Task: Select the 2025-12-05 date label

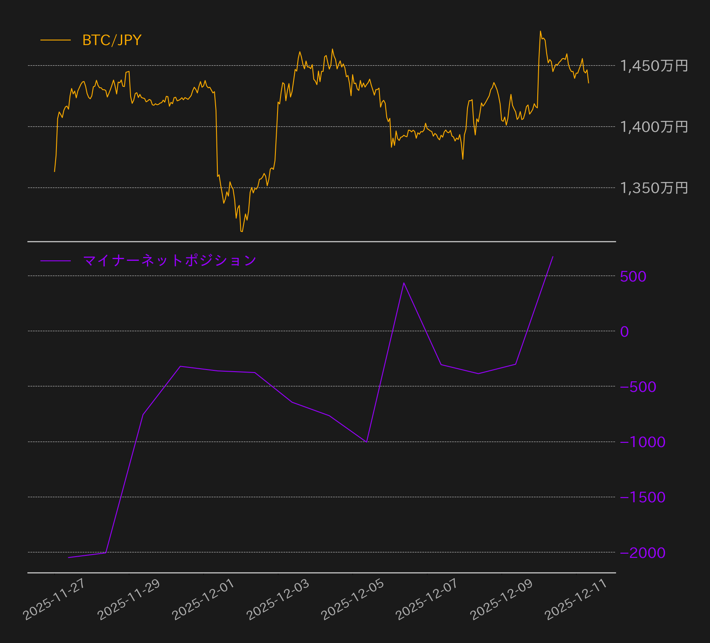Action: coord(352,599)
